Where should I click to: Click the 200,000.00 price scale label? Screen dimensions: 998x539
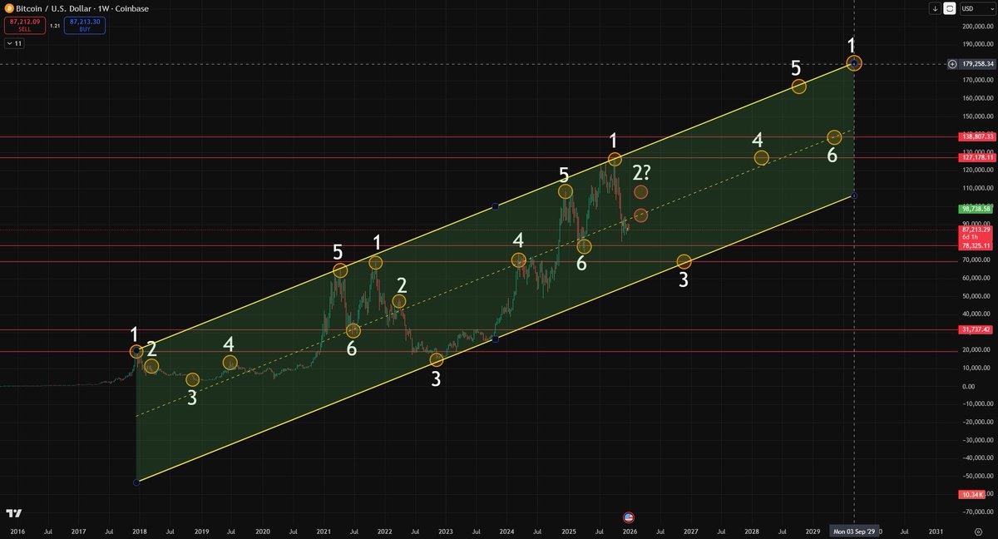point(976,26)
